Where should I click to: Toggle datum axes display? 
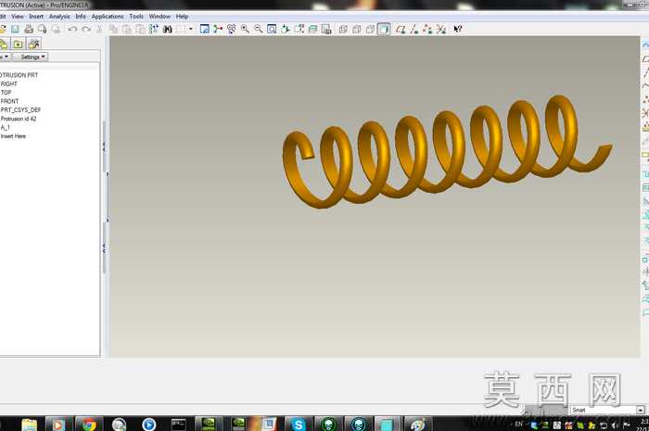[414, 29]
